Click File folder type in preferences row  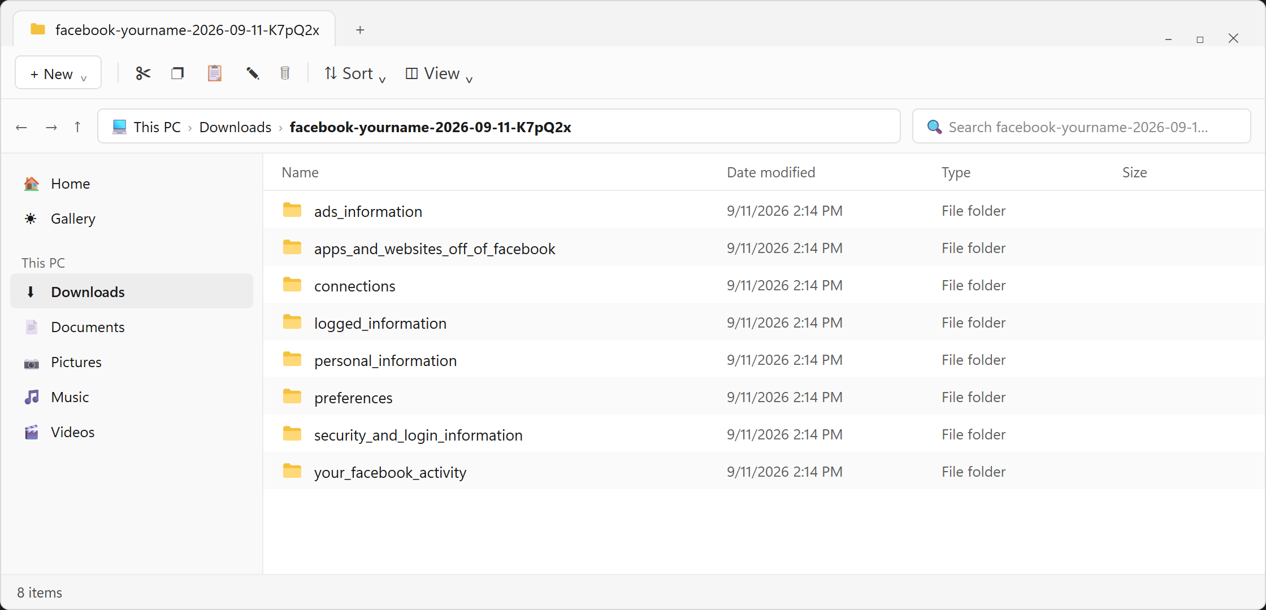click(x=973, y=397)
